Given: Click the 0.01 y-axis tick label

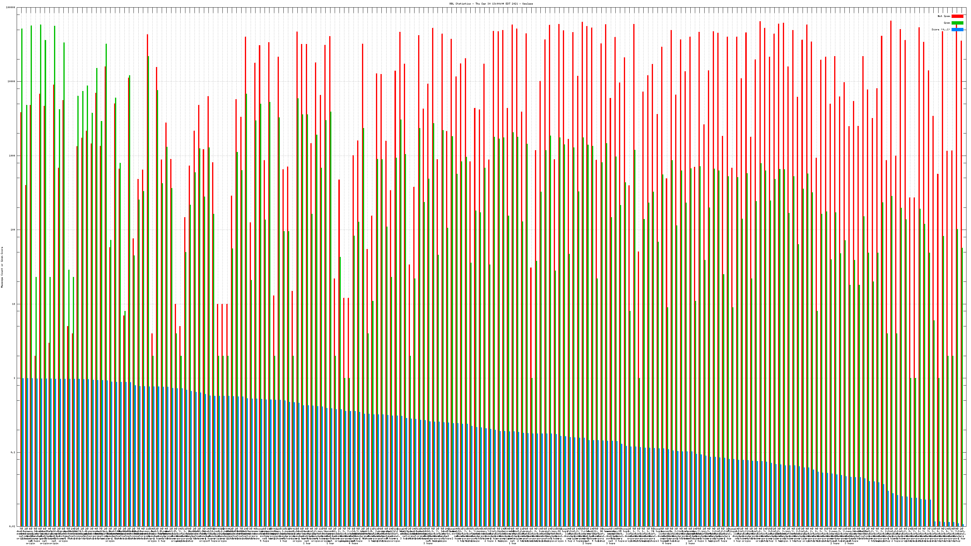Looking at the screenshot, I should (x=12, y=526).
